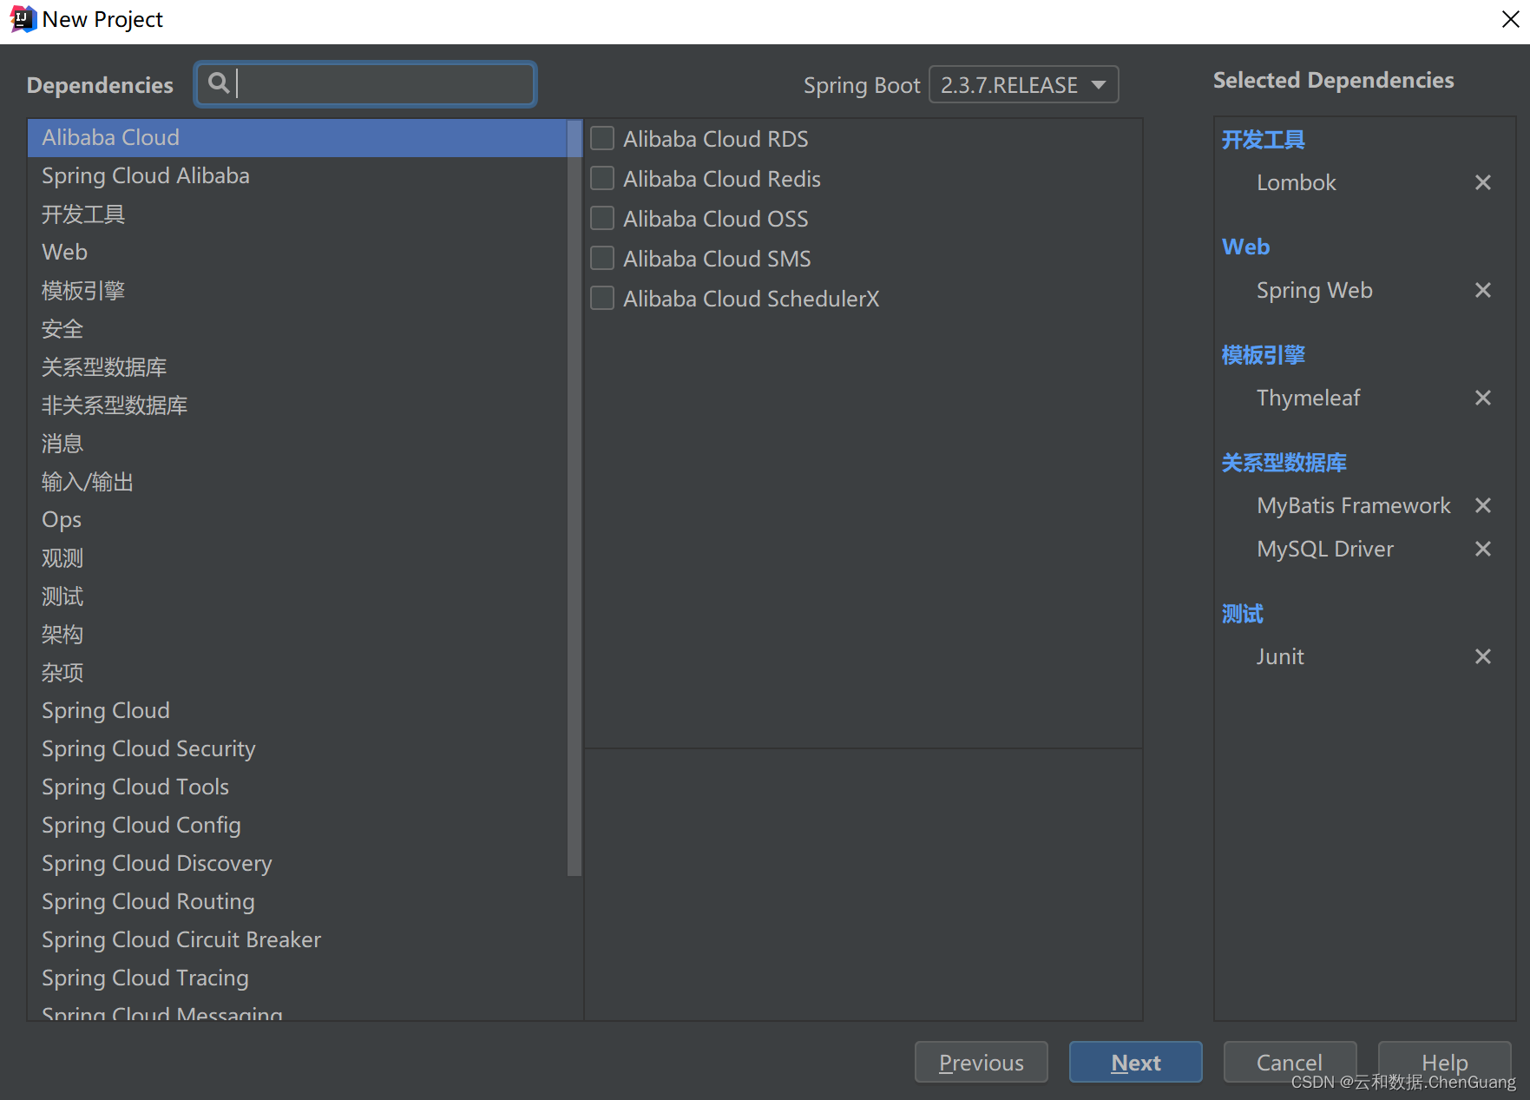This screenshot has height=1100, width=1530.
Task: Choose the 模板引擎 category
Action: point(298,291)
